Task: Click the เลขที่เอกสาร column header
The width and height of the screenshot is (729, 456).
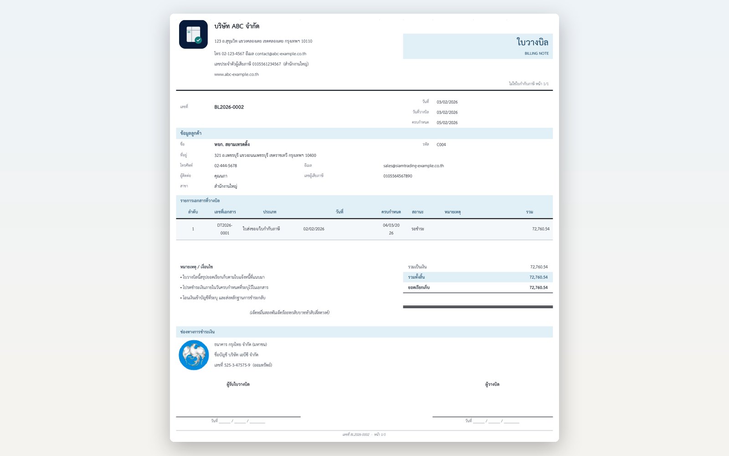Action: (x=225, y=212)
